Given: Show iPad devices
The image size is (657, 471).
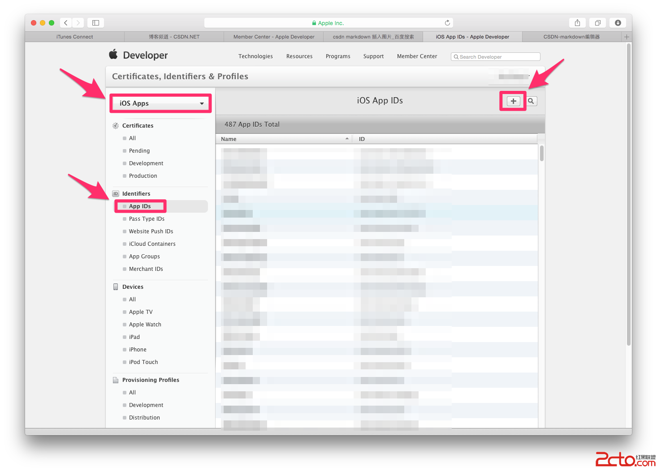Looking at the screenshot, I should pyautogui.click(x=134, y=337).
